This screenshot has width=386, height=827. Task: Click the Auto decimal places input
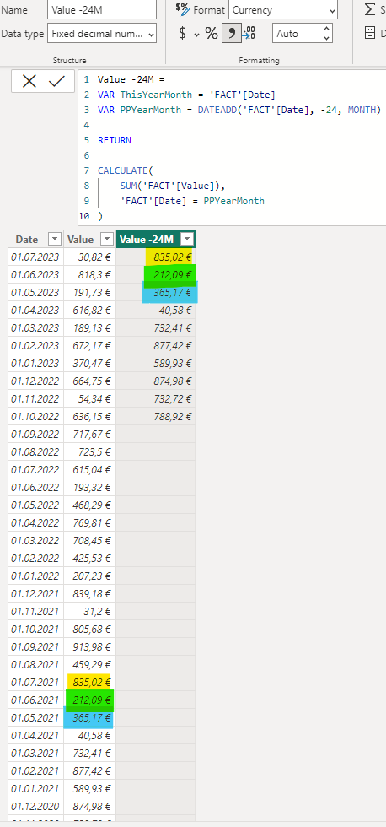pos(296,34)
